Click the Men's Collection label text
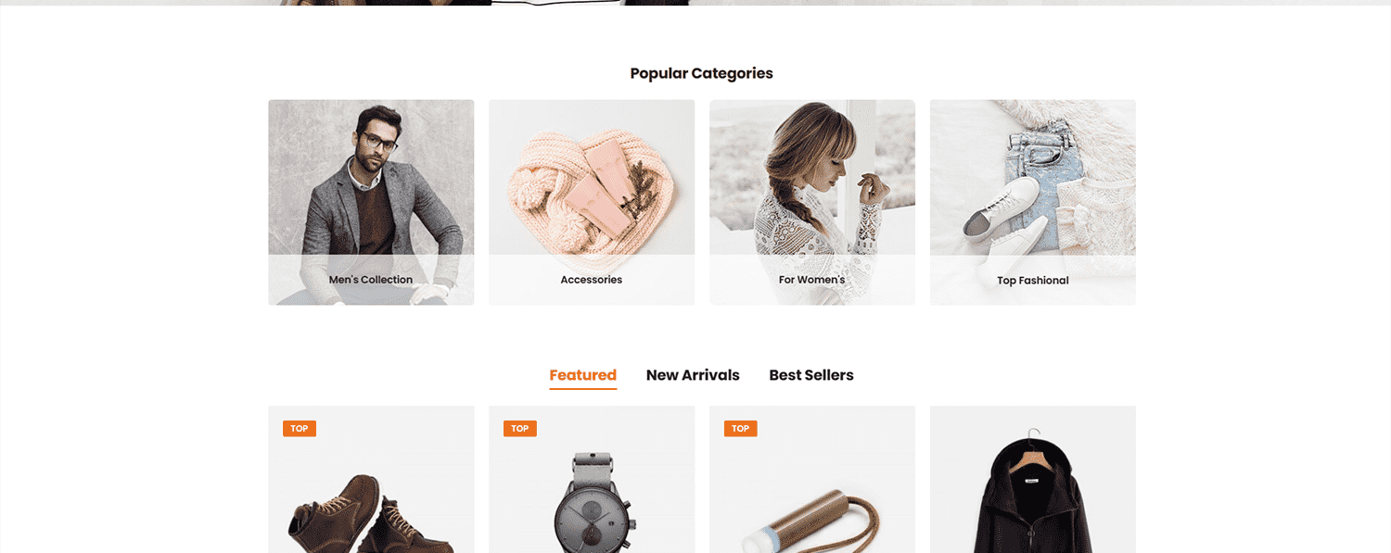The image size is (1391, 553). click(x=371, y=280)
